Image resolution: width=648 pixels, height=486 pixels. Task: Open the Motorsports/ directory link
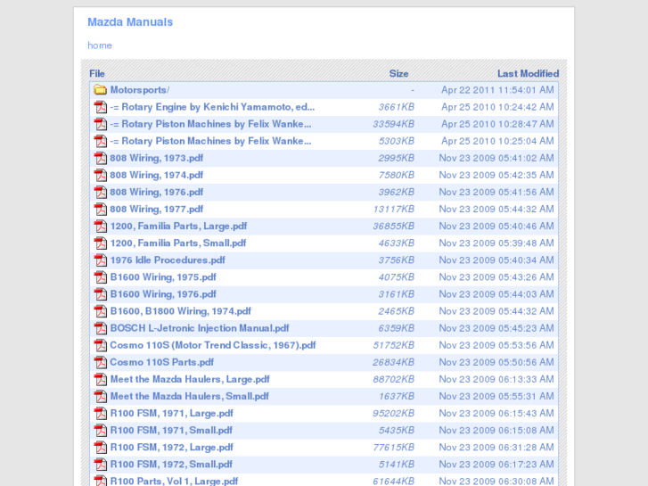(x=140, y=90)
